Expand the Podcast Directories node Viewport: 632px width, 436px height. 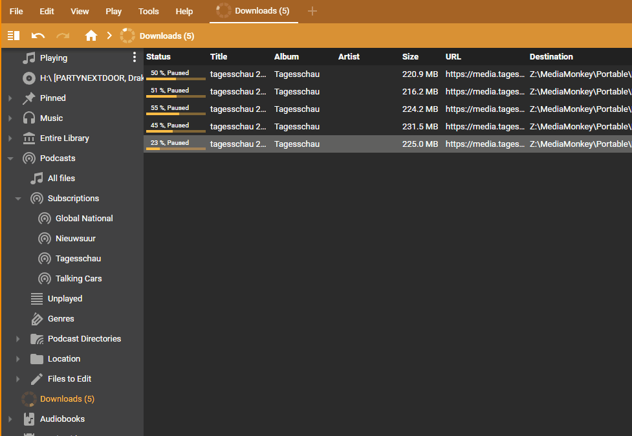click(18, 339)
